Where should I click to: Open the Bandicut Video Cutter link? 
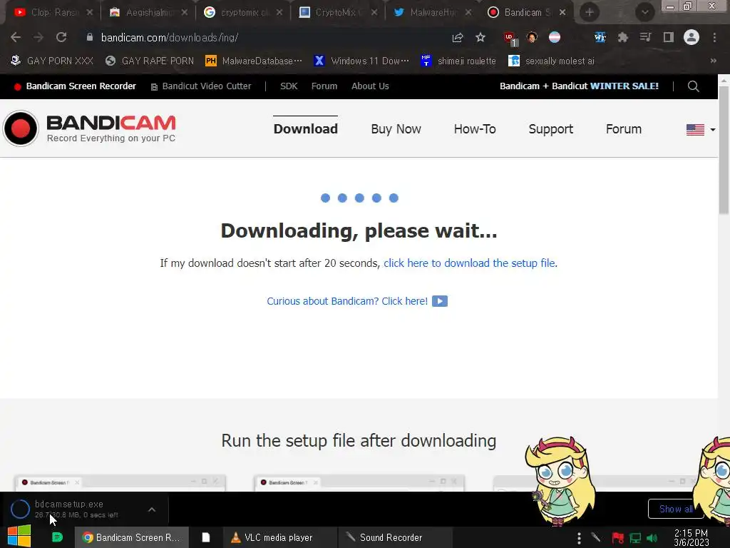[x=201, y=86]
